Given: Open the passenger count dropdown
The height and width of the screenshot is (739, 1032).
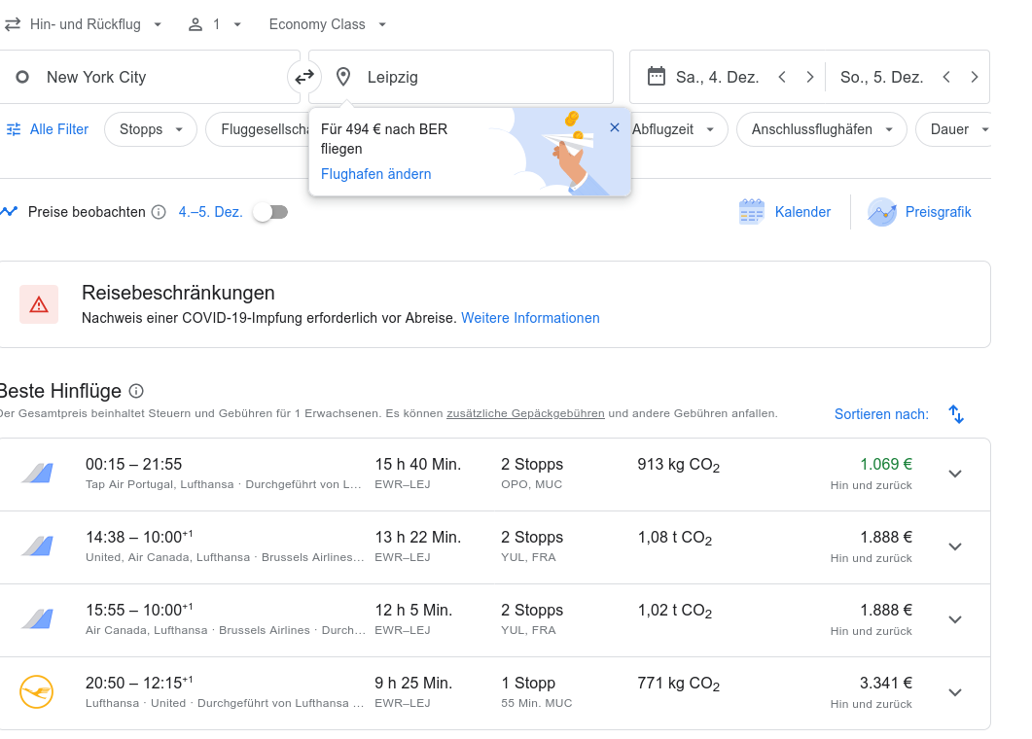Looking at the screenshot, I should point(215,24).
